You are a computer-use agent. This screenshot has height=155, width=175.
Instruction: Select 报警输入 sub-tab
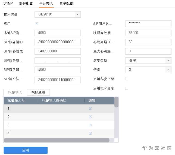click(15, 92)
